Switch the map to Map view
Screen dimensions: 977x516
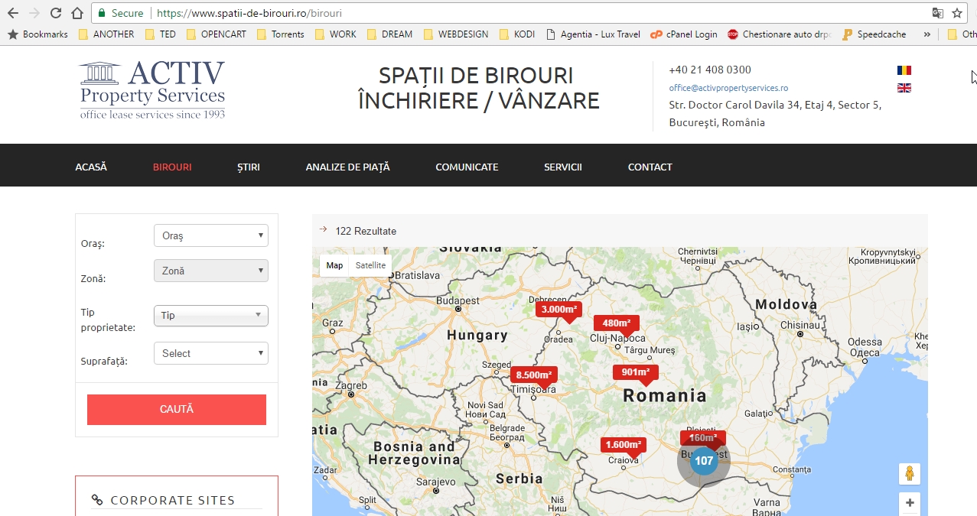[334, 265]
